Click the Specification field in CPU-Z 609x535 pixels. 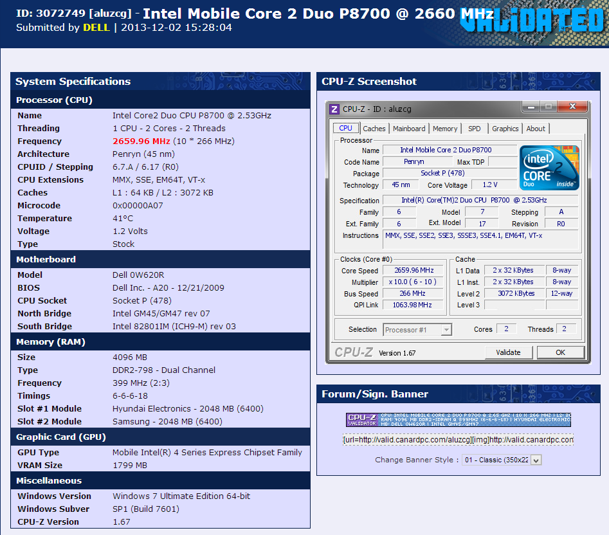(x=481, y=201)
